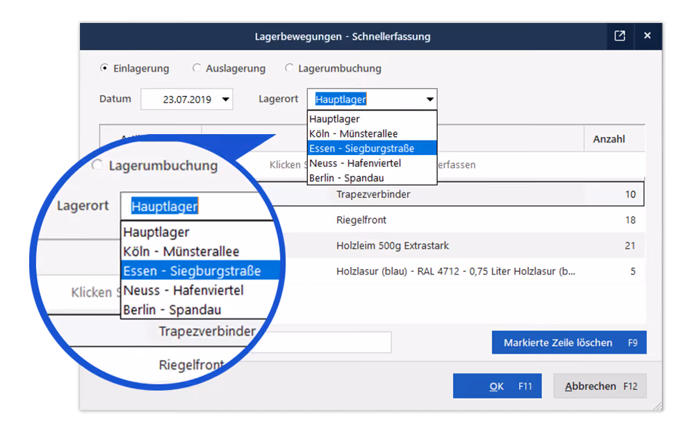Click the quantity 5 for Holzlasur
The height and width of the screenshot is (426, 695).
pyautogui.click(x=633, y=271)
